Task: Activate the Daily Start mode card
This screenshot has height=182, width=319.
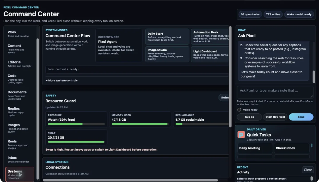Action: pos(167,37)
